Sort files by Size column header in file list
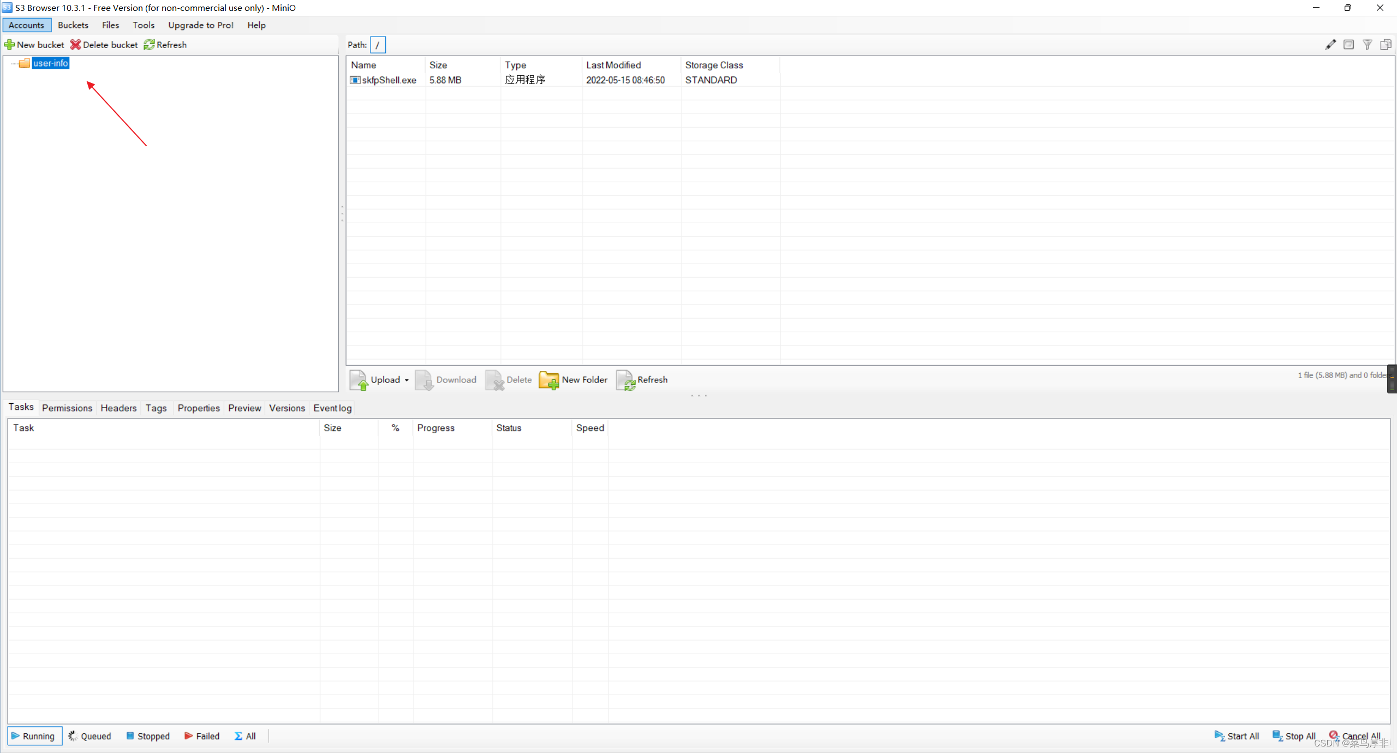 click(x=462, y=65)
